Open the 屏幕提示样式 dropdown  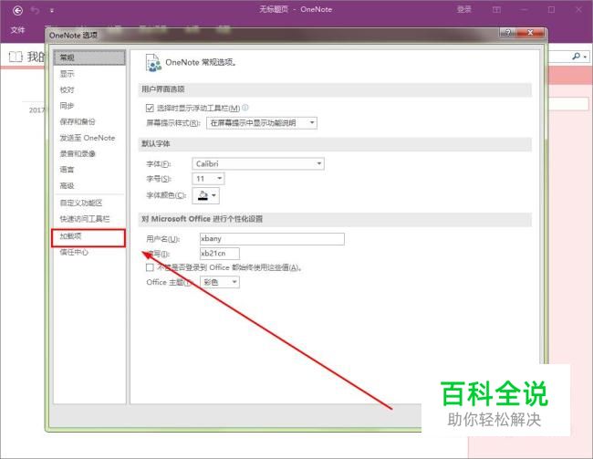262,123
